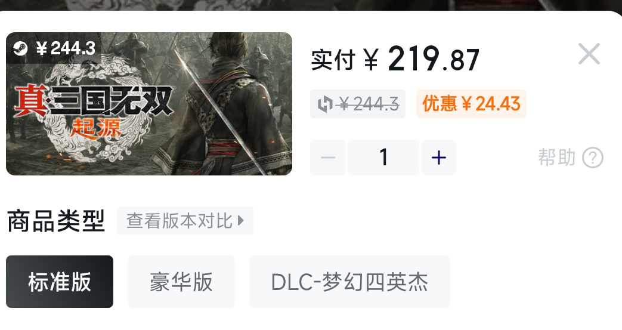622x330 pixels.
Task: Open 查看版本对比 version comparison
Action: coord(185,221)
